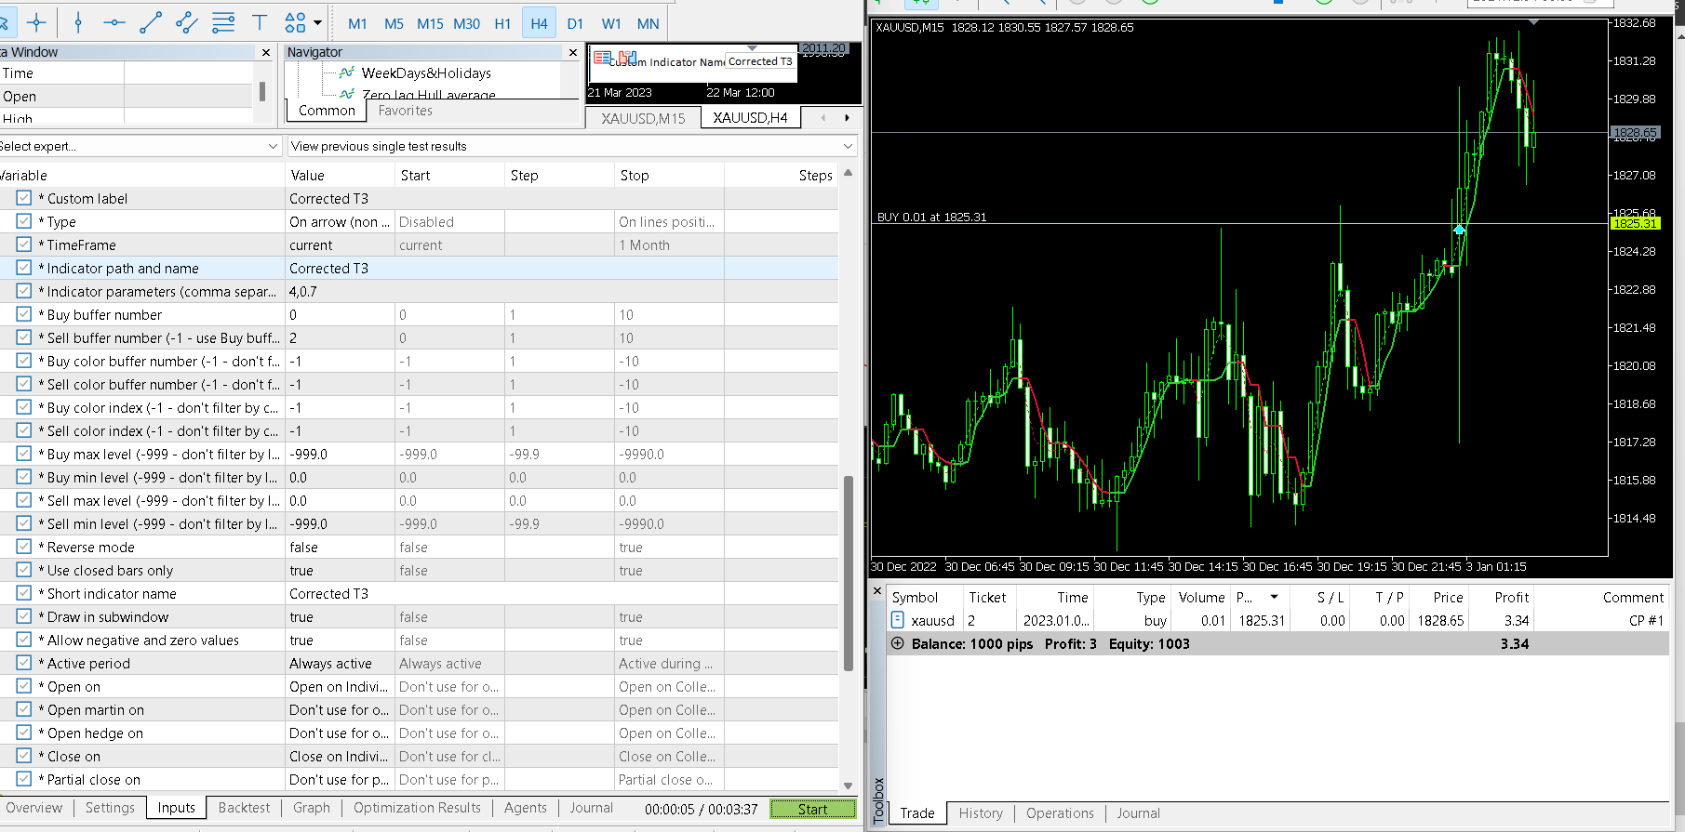
Task: Toggle Indicator path and name checkbox
Action: click(24, 268)
